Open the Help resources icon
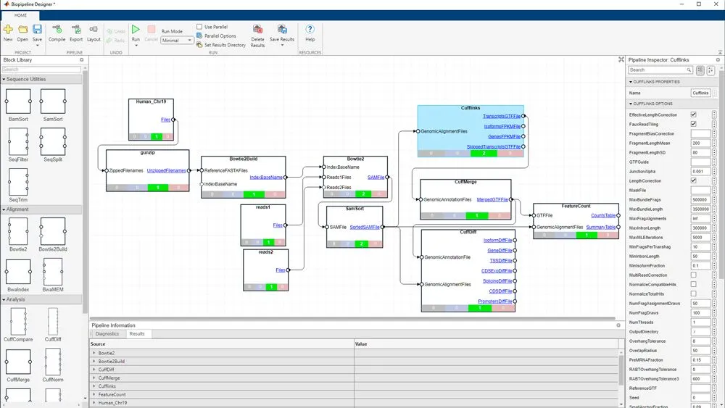The width and height of the screenshot is (725, 408). 310,30
